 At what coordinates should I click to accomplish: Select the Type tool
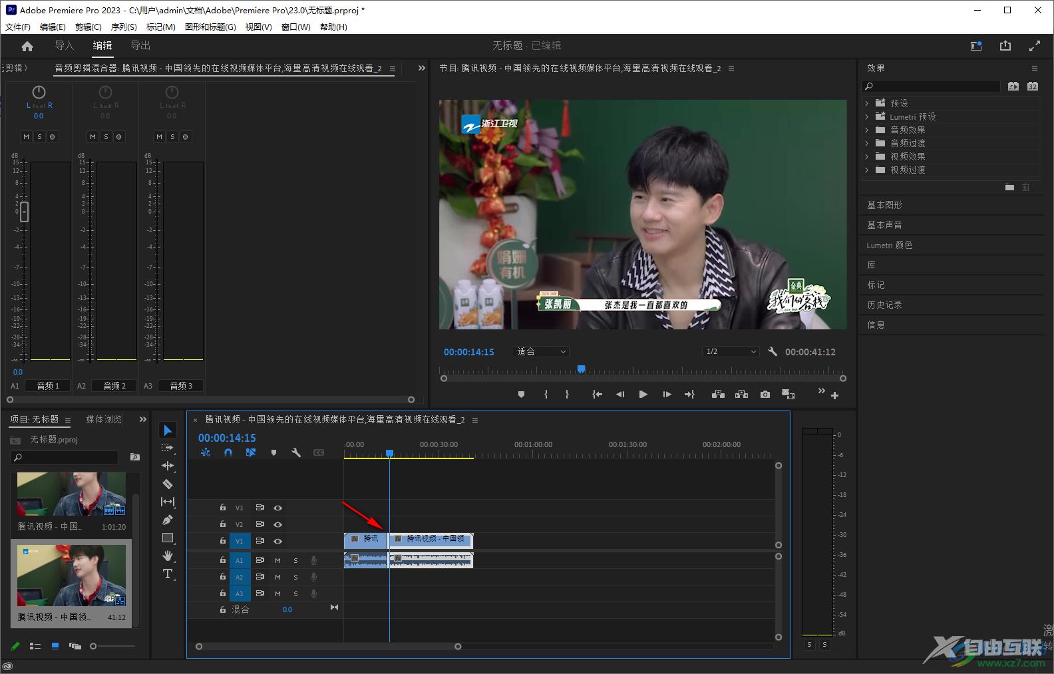pos(168,574)
